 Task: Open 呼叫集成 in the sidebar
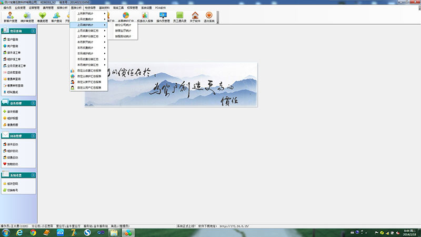point(11,92)
